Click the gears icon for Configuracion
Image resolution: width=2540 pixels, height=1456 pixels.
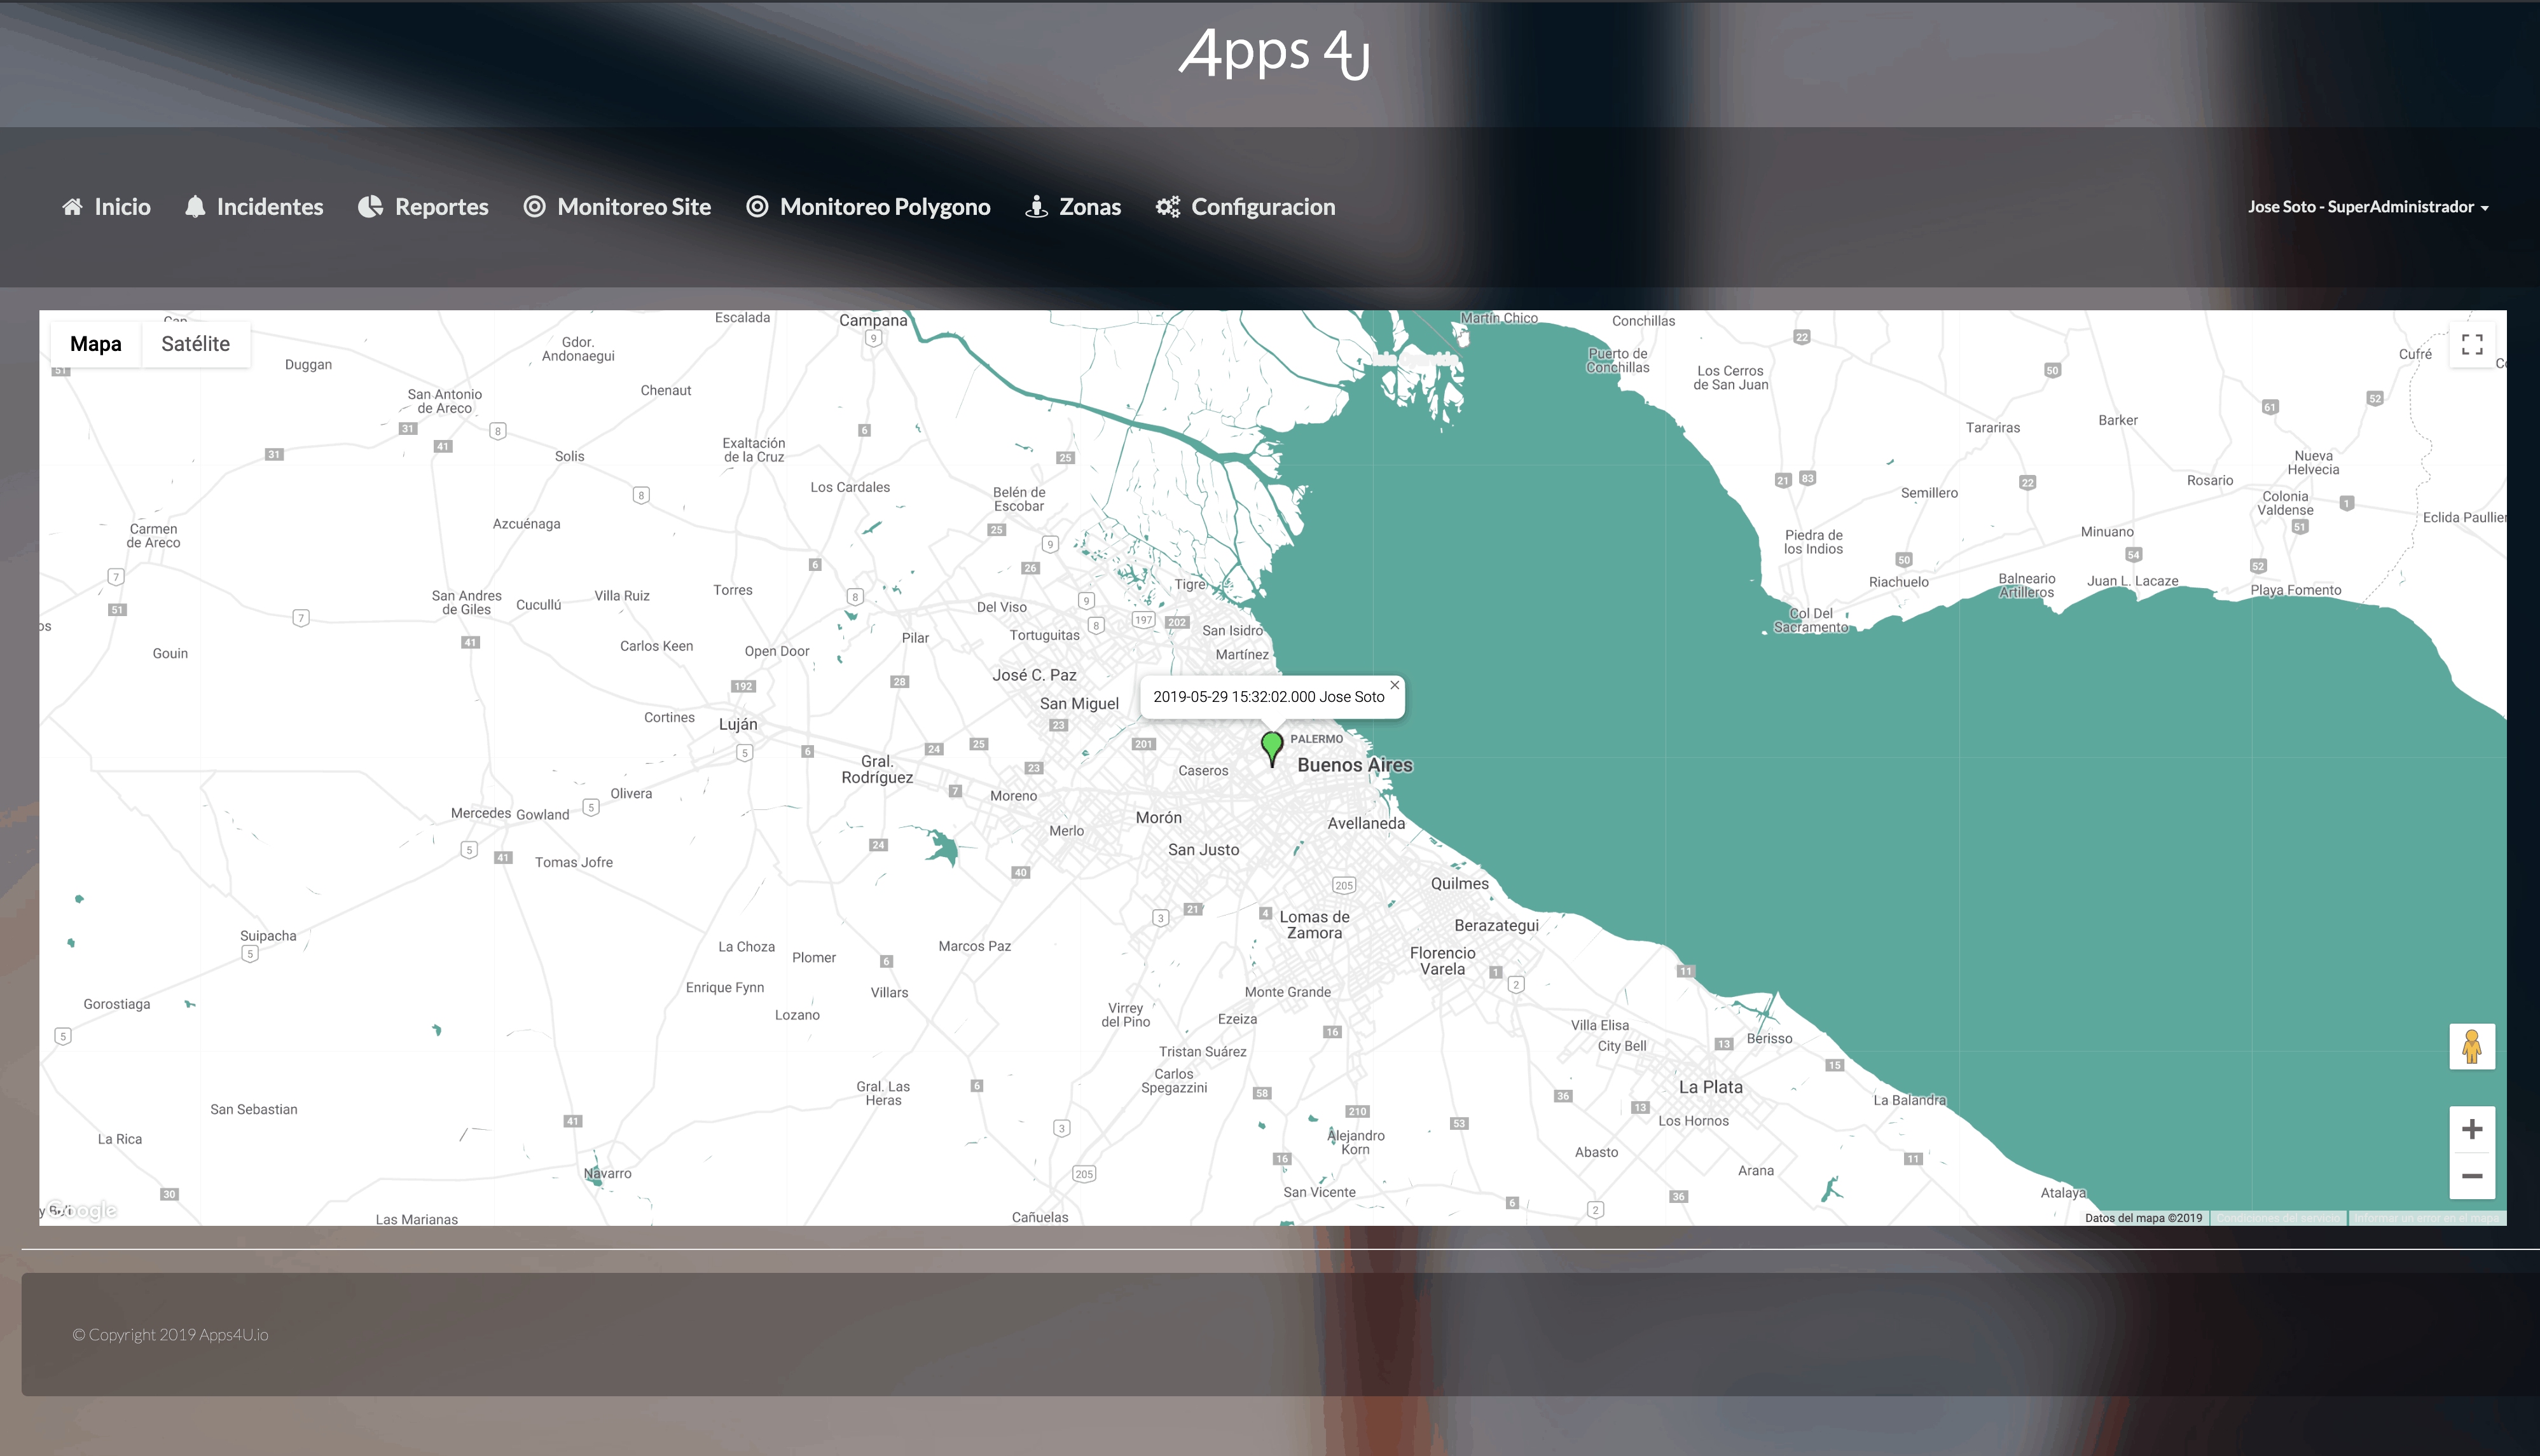(1167, 207)
